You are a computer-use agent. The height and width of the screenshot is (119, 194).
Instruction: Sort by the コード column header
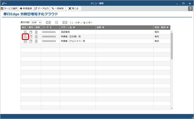50,27
